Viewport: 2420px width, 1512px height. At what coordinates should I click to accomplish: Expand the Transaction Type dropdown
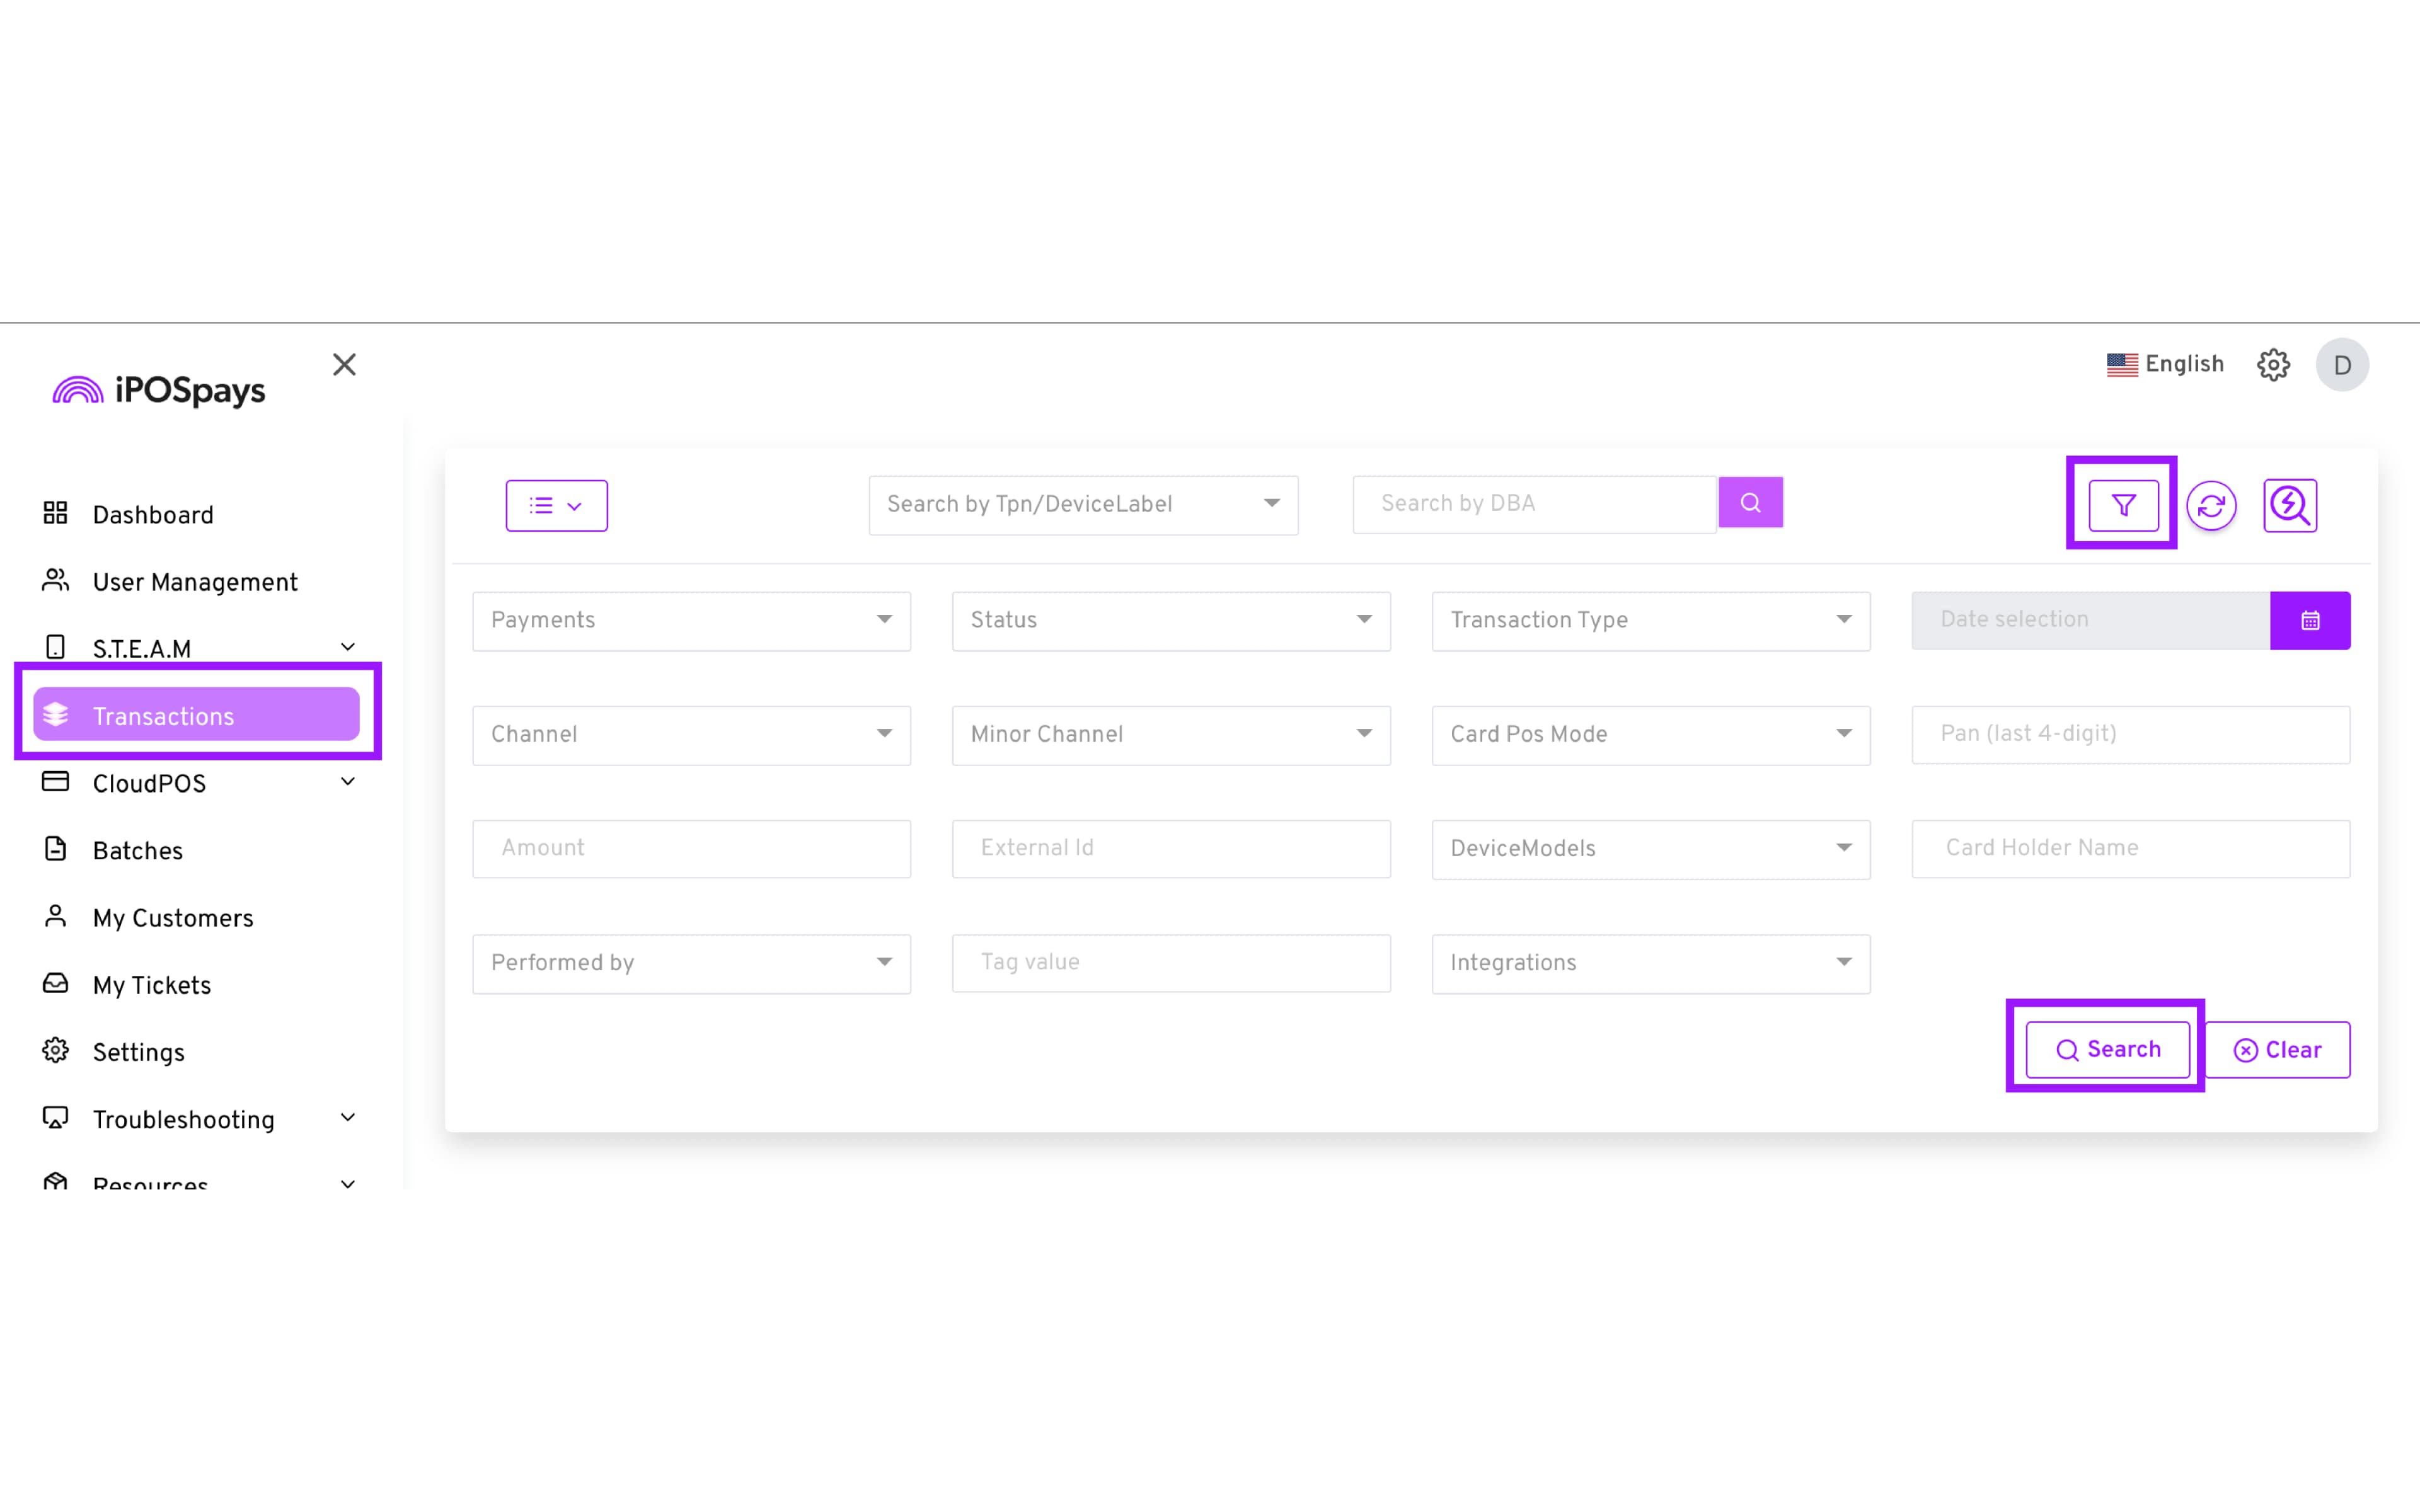point(1650,621)
